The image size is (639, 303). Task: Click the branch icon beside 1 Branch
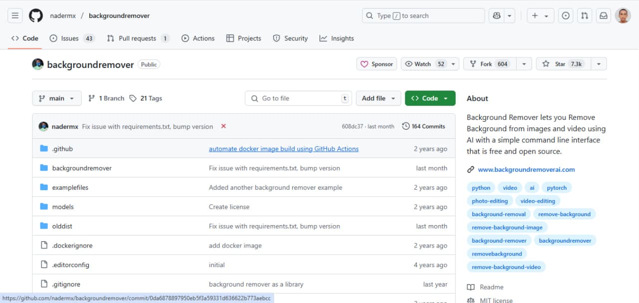click(91, 98)
